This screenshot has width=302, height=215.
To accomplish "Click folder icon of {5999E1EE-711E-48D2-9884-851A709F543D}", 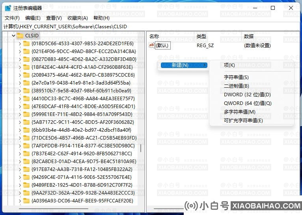I will (26, 114).
